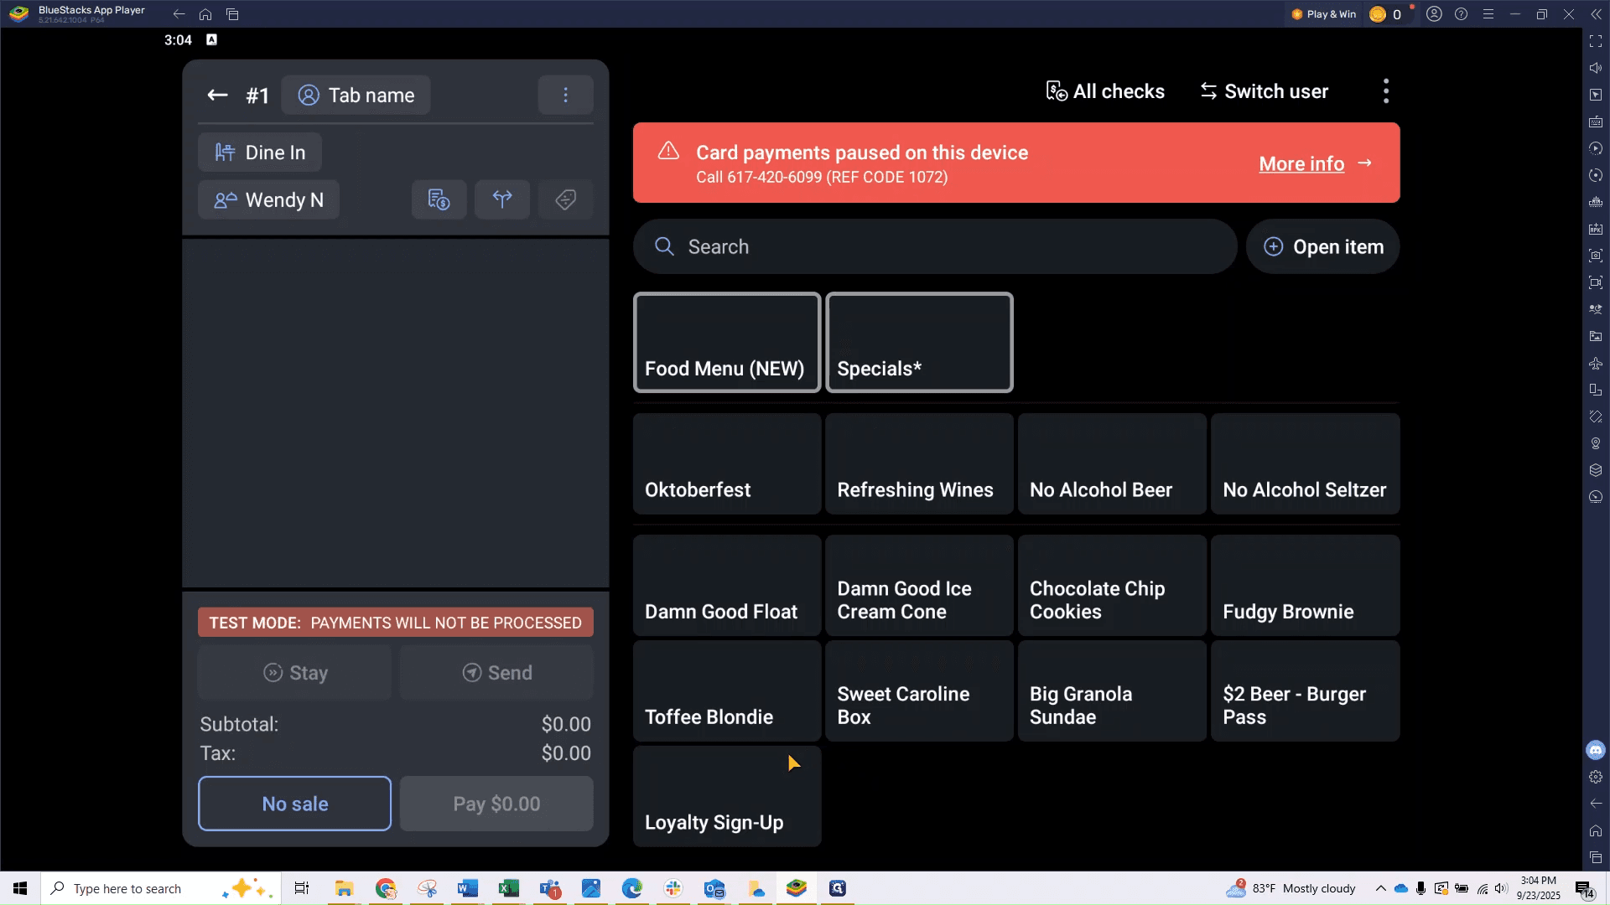Open the top-right vertical dots menu
Image resolution: width=1610 pixels, height=905 pixels.
click(1386, 91)
